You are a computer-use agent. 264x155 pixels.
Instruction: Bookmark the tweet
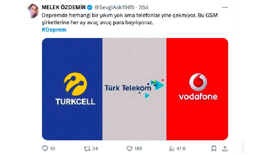[214, 149]
